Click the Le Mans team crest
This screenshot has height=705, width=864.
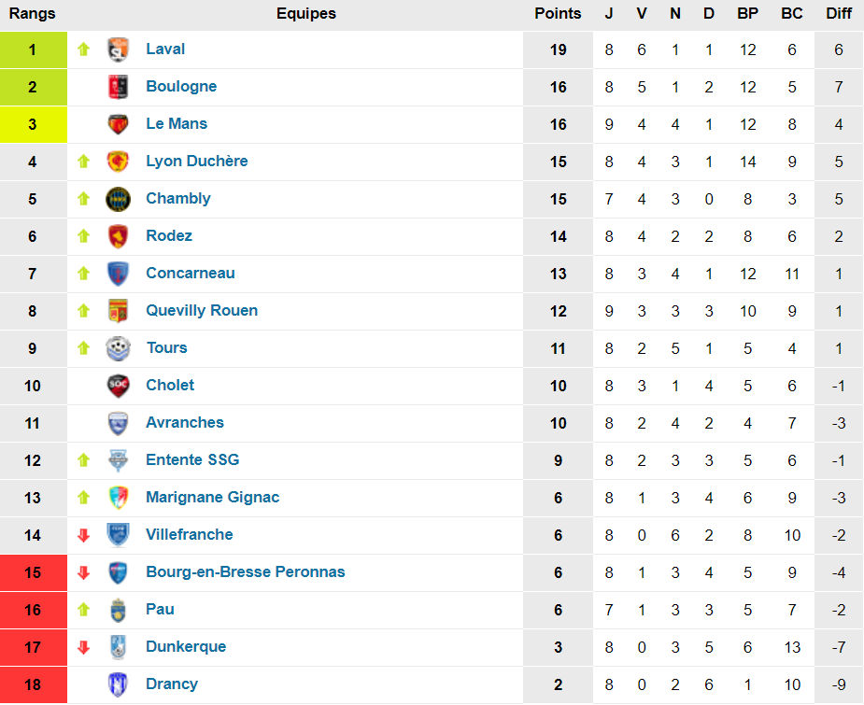(x=118, y=124)
